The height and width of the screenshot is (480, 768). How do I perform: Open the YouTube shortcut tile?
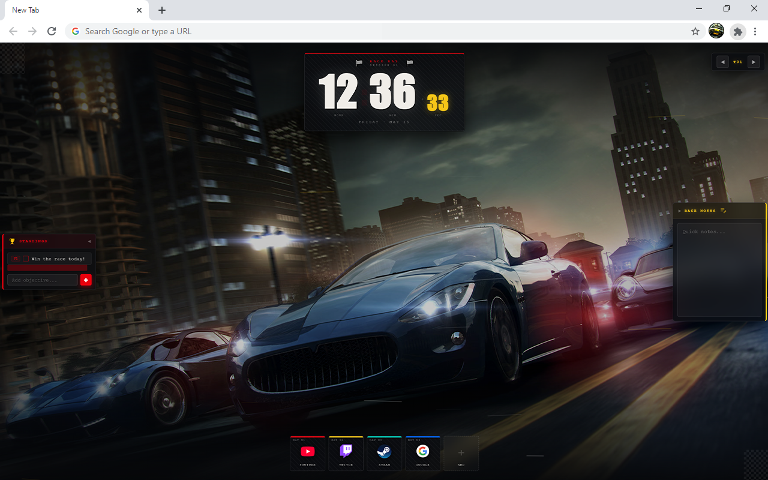tap(307, 454)
